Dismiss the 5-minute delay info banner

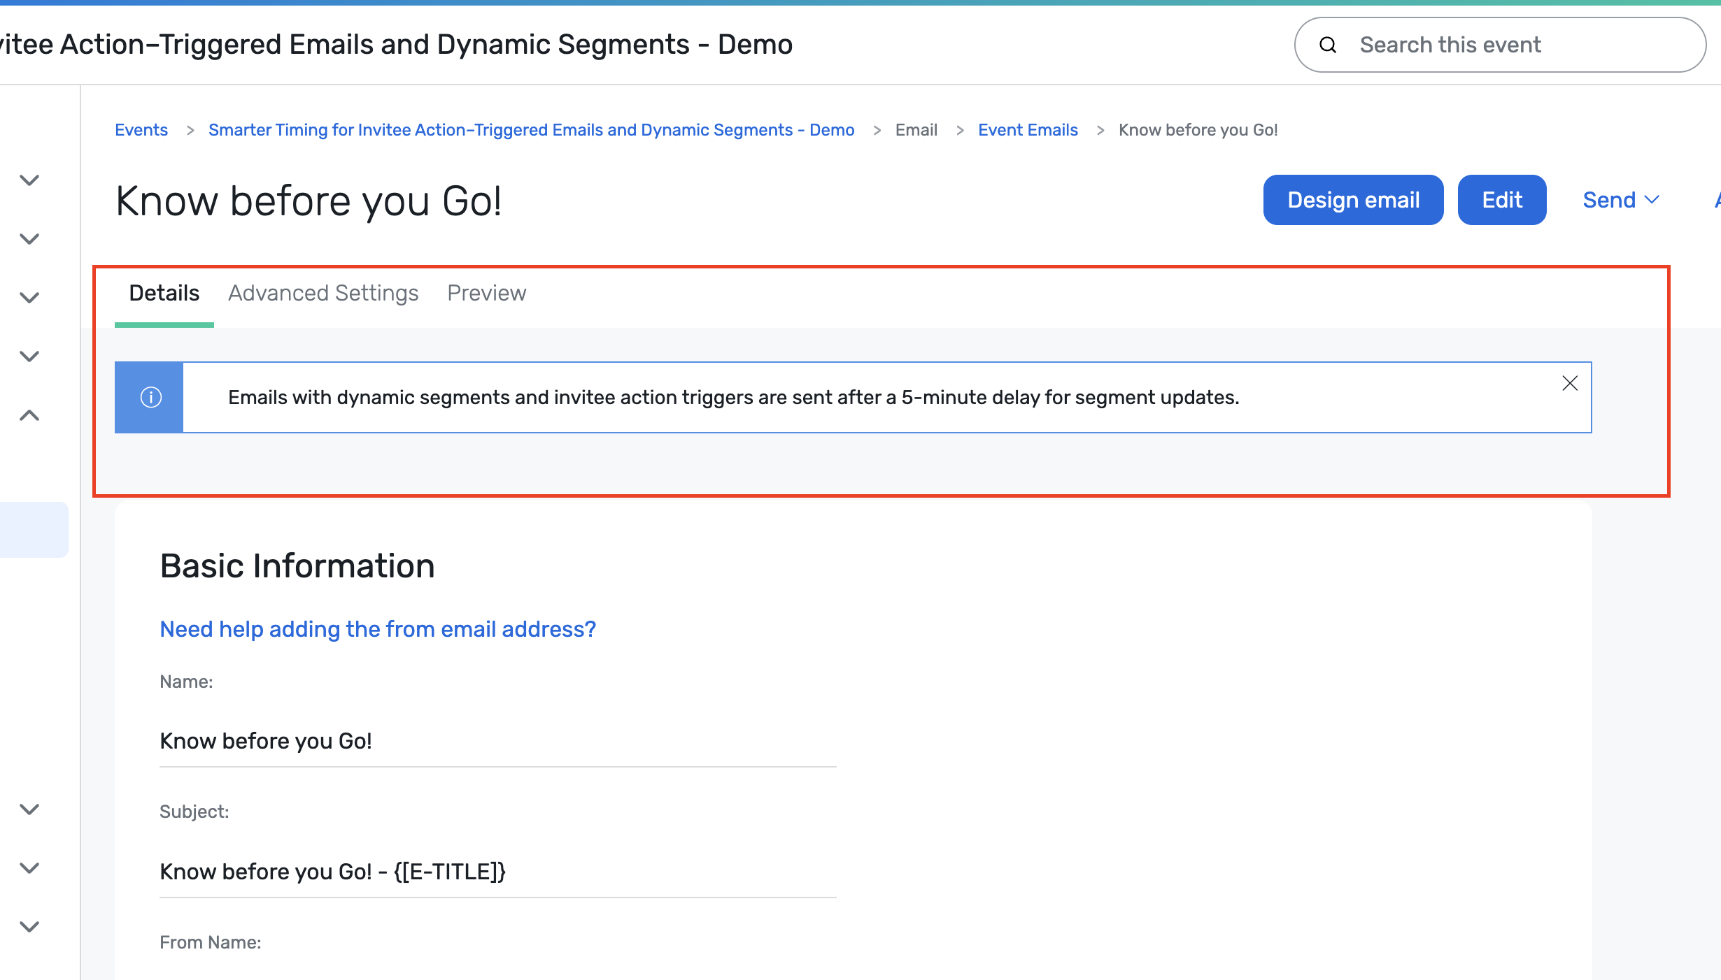(1569, 383)
